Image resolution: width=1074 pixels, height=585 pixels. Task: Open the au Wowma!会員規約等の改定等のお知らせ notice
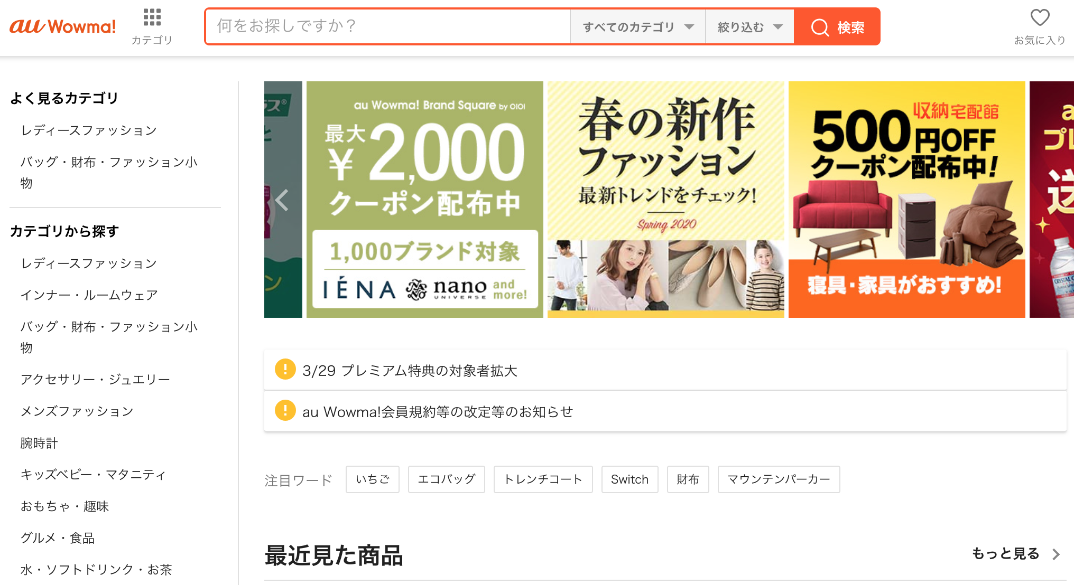[665, 411]
